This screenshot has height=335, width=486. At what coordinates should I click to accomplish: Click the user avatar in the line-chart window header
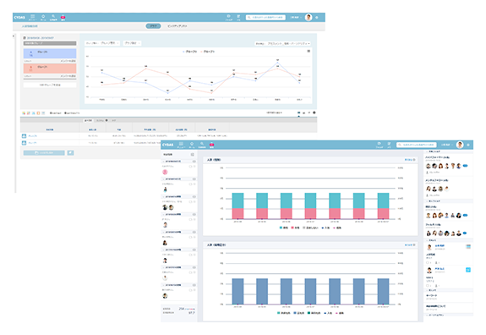click(x=309, y=18)
